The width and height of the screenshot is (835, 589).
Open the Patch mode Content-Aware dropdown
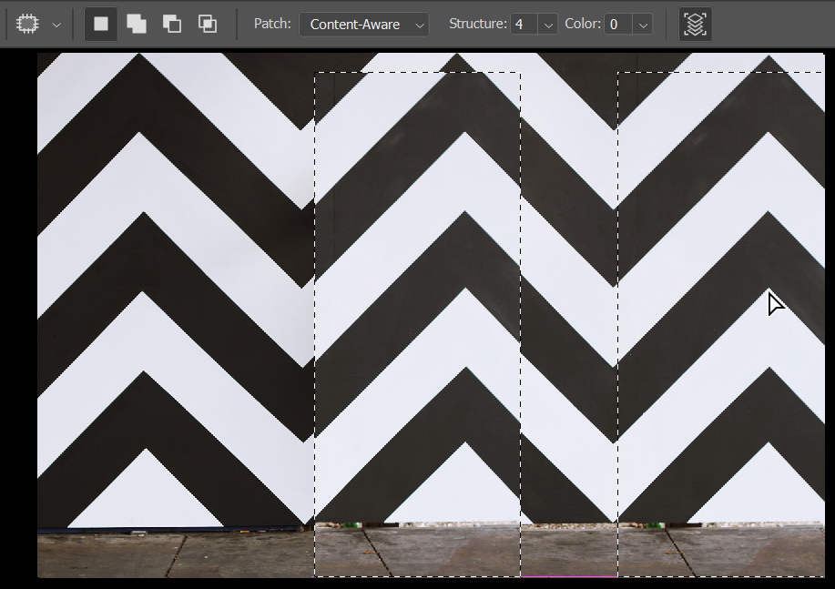click(x=364, y=25)
